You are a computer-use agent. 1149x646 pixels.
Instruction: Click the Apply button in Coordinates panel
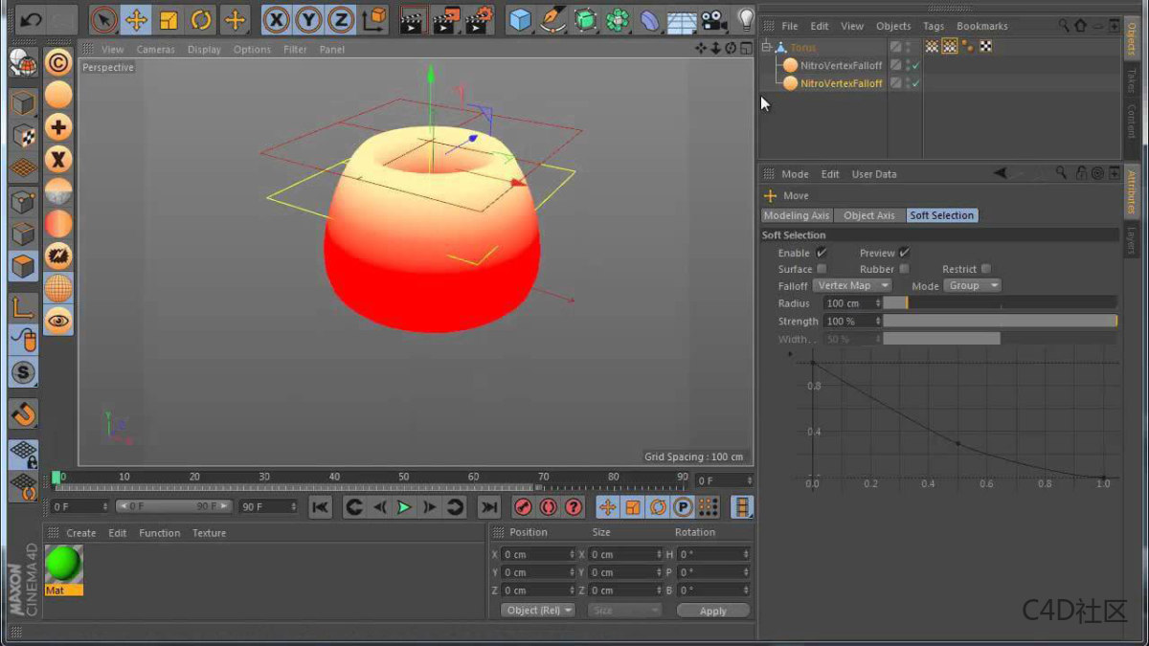(713, 610)
